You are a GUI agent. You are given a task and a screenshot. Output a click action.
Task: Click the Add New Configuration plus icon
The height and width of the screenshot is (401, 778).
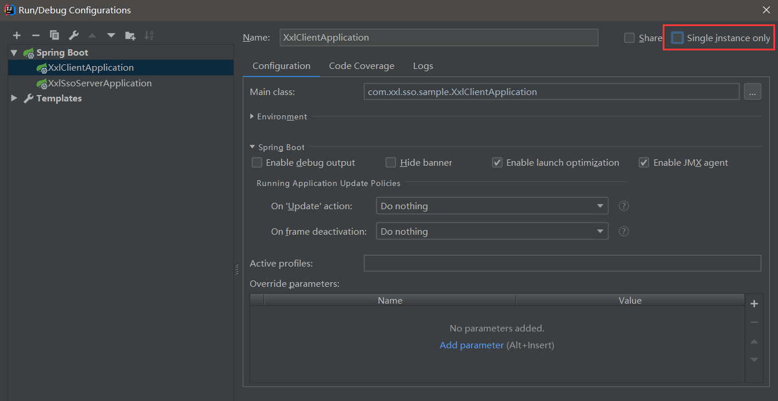pos(17,36)
